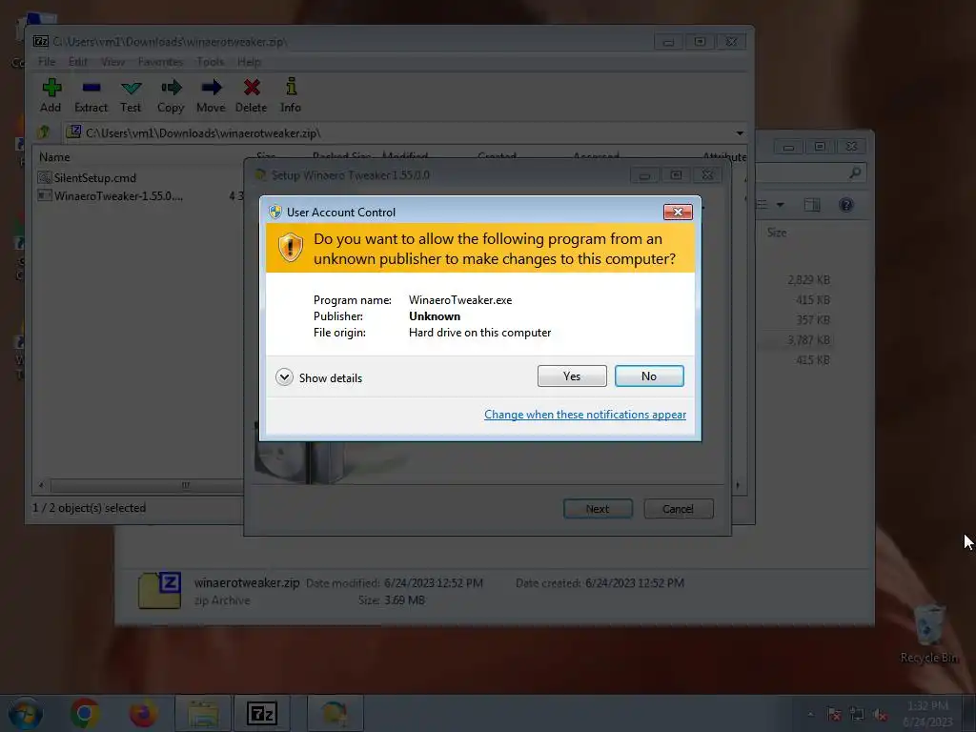976x732 pixels.
Task: Open the File menu in 7-Zip
Action: coord(47,62)
